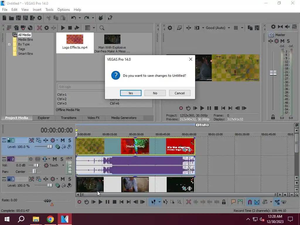Open Chrome from the taskbar
The height and width of the screenshot is (225, 300).
point(50,219)
